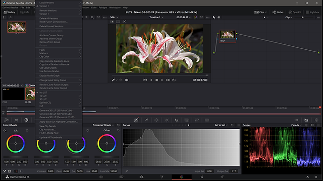This screenshot has height=181, width=323.
Task: Open the Blur palette icon
Action: click(177, 120)
